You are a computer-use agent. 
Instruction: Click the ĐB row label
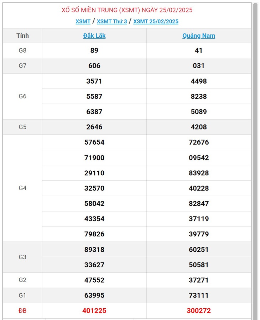22,311
